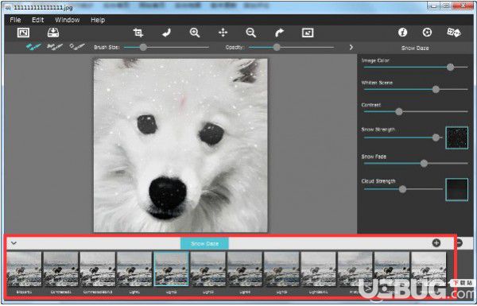477x306 pixels.
Task: Choose the Light5 preset thumbnail
Action: click(x=281, y=269)
